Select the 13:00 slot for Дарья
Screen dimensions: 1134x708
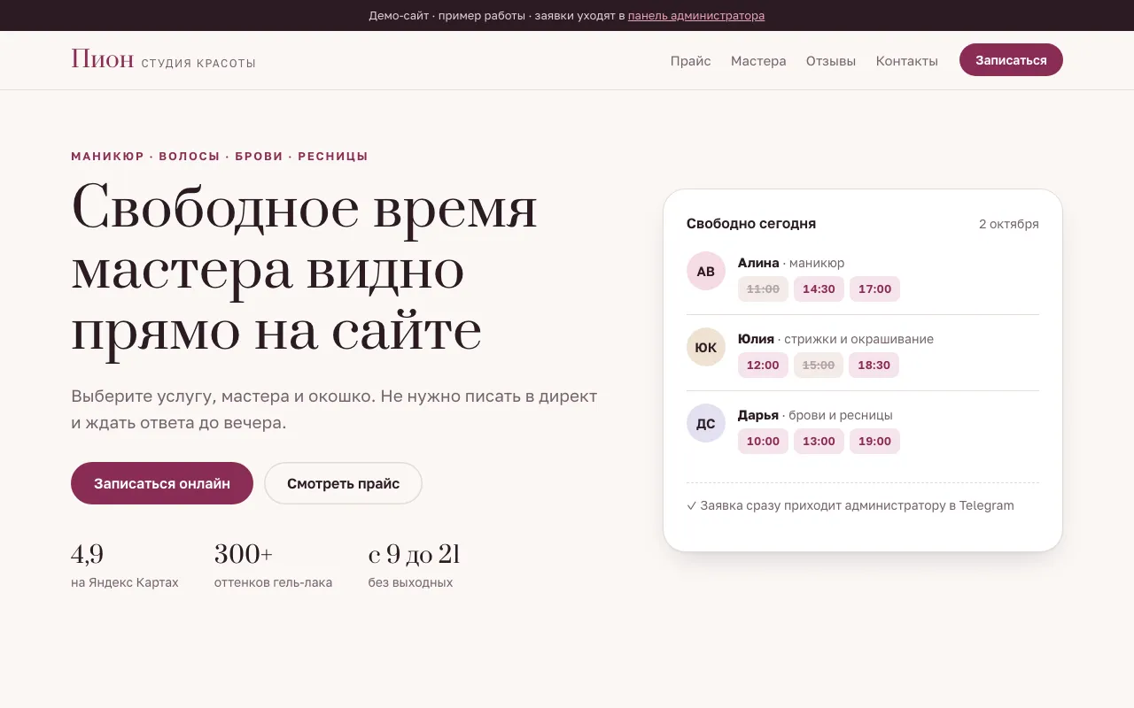coord(819,441)
